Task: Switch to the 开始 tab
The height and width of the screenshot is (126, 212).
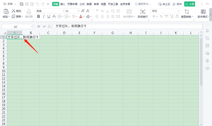Action: [x=55, y=4]
